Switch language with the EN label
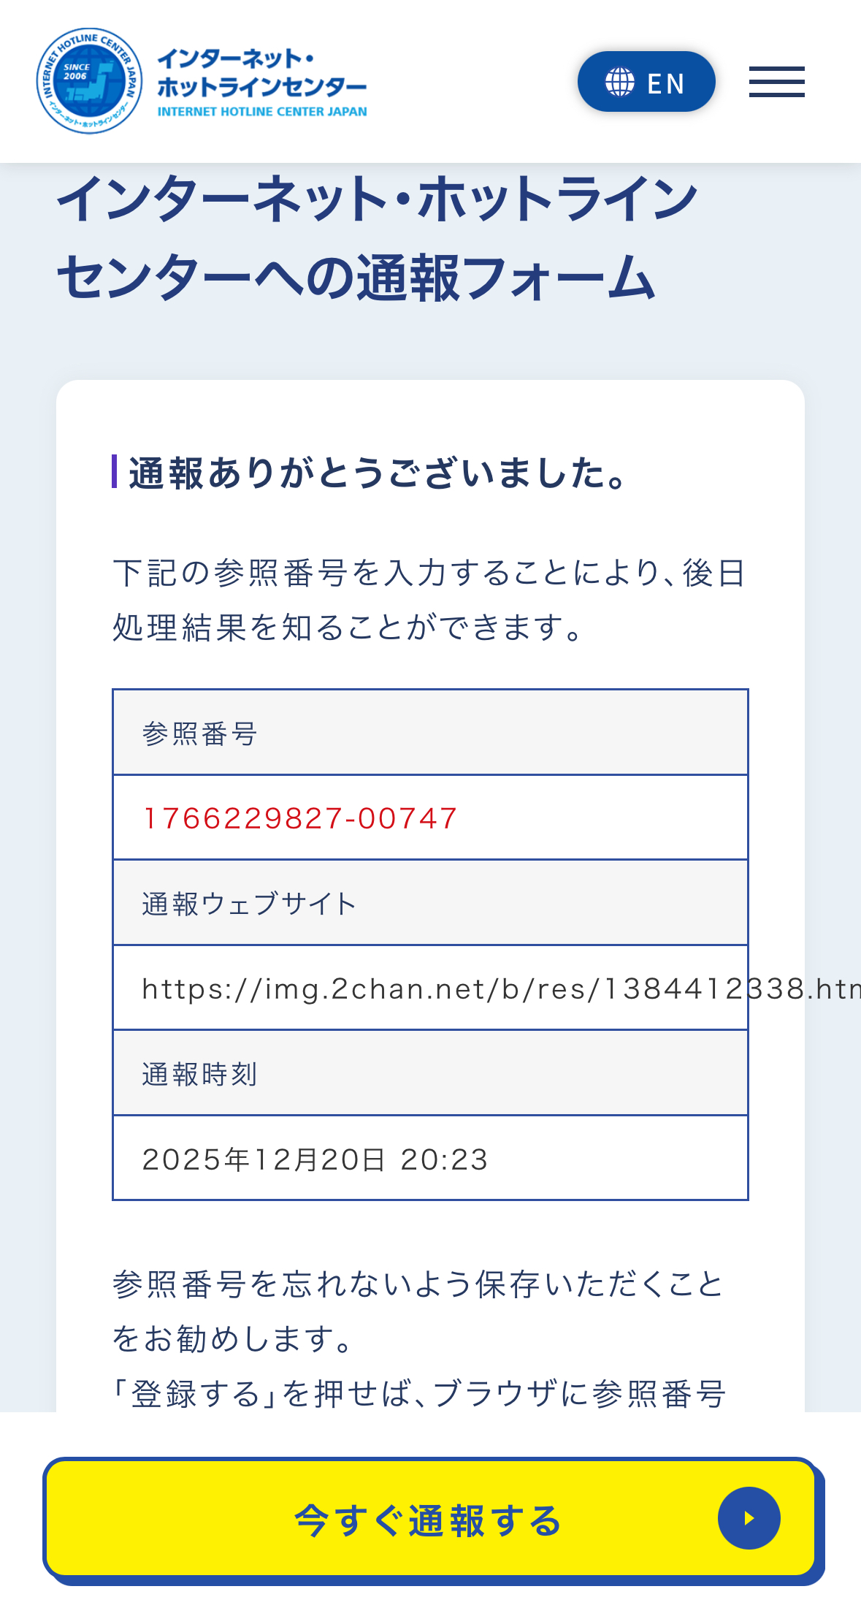The image size is (861, 1608). point(666,83)
